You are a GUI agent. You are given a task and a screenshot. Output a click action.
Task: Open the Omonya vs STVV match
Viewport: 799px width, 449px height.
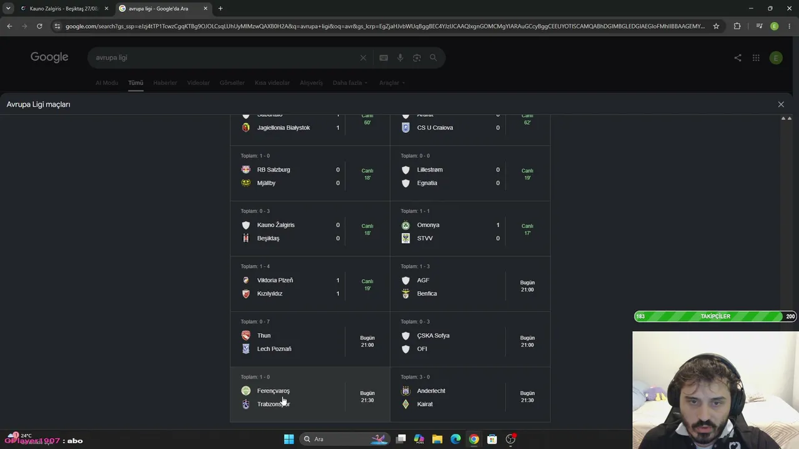(470, 229)
